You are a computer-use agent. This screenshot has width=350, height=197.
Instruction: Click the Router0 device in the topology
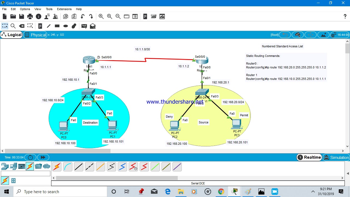(89, 60)
